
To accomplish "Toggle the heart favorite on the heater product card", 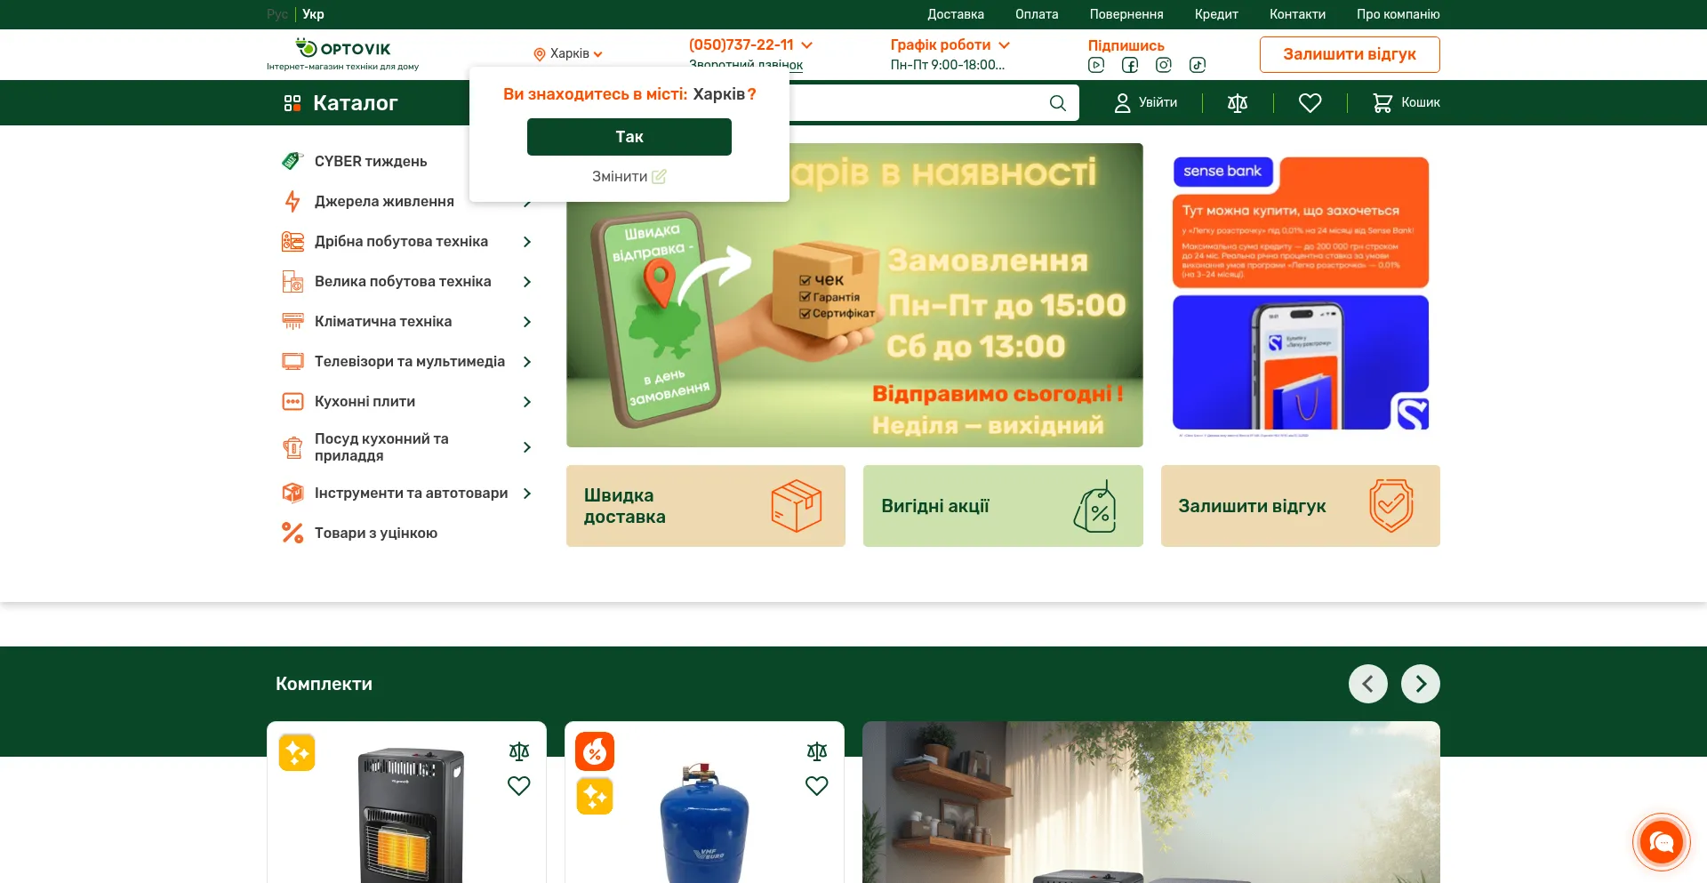I will click(519, 786).
